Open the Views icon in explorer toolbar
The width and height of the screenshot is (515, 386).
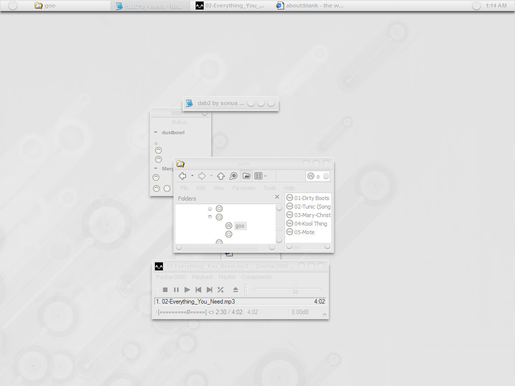click(259, 176)
